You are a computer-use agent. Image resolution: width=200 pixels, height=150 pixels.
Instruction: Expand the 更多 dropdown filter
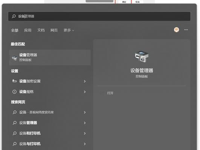tap(69, 30)
